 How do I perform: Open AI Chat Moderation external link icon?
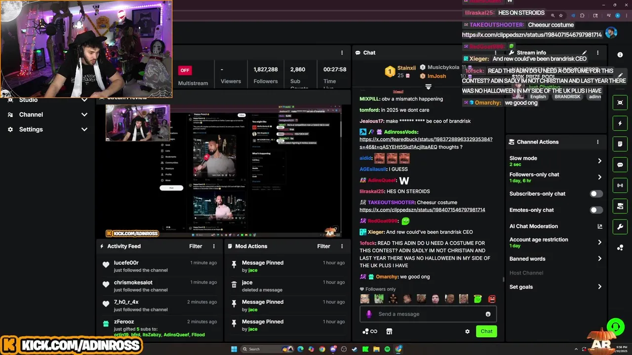coord(600,226)
